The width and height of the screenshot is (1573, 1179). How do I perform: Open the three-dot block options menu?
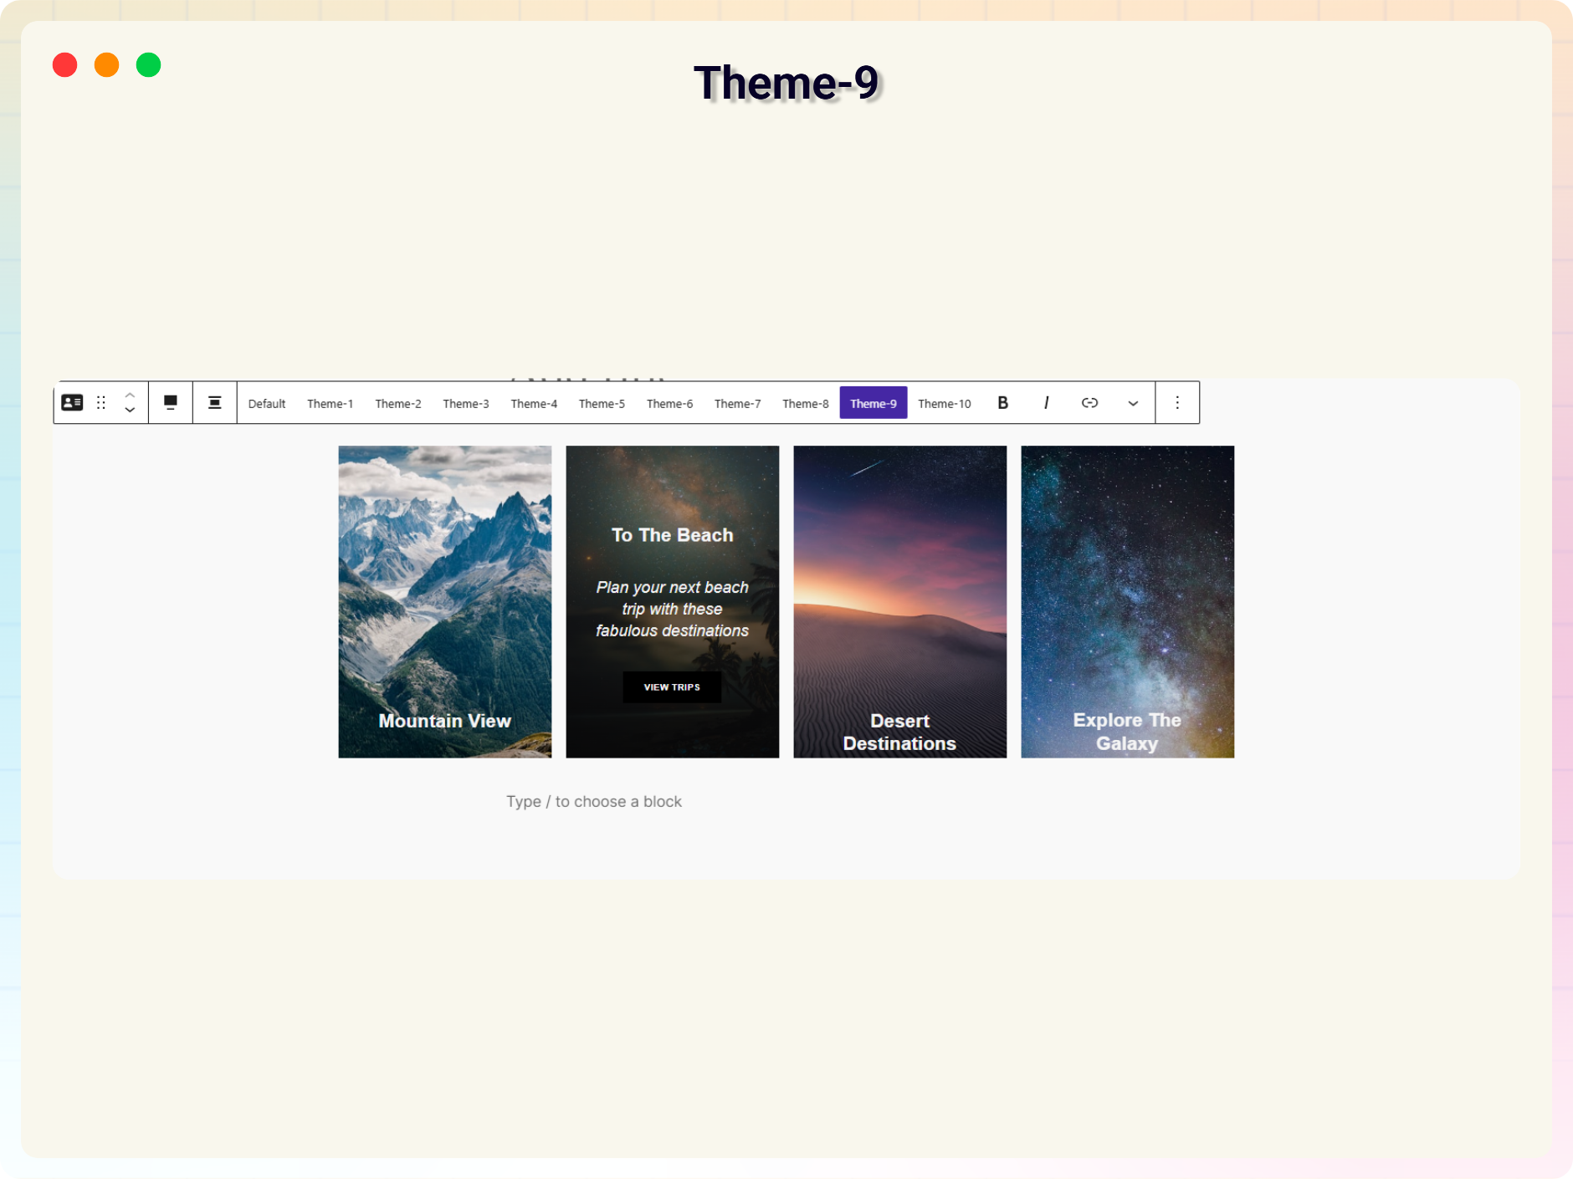pyautogui.click(x=1177, y=403)
